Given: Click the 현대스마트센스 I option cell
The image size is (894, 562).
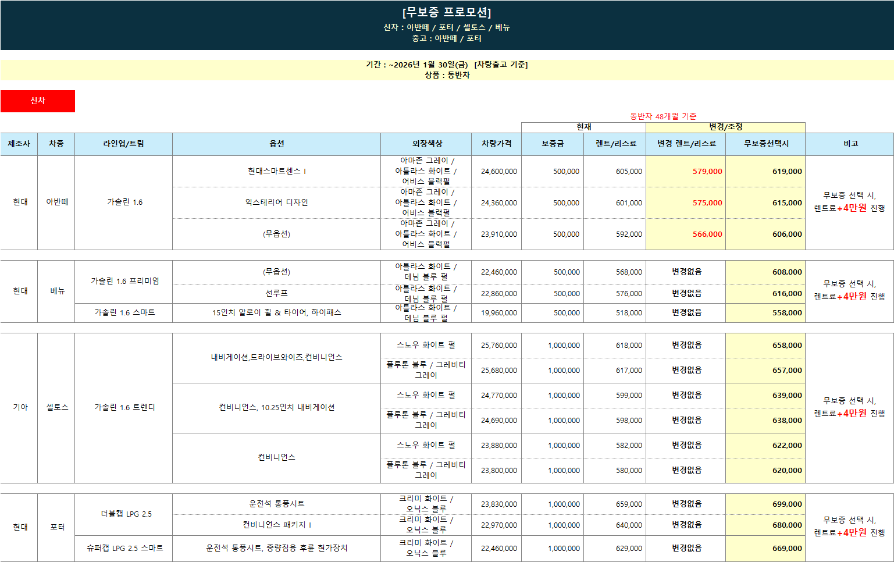Looking at the screenshot, I should [x=277, y=171].
